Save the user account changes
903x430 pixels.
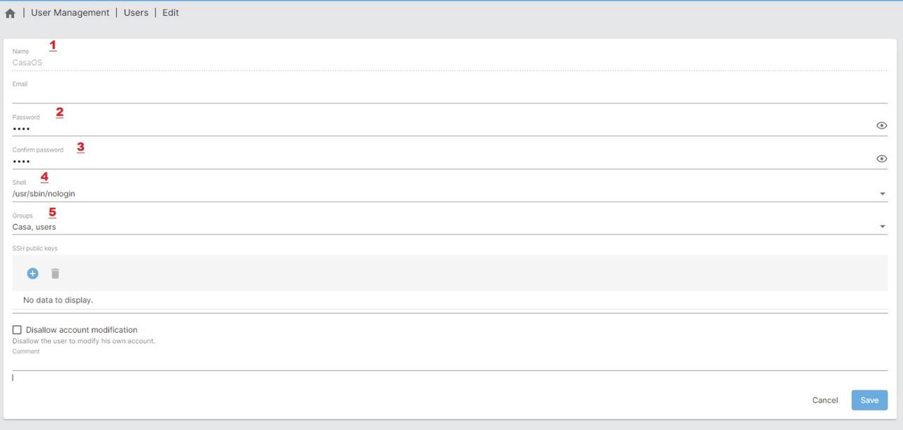coord(868,400)
